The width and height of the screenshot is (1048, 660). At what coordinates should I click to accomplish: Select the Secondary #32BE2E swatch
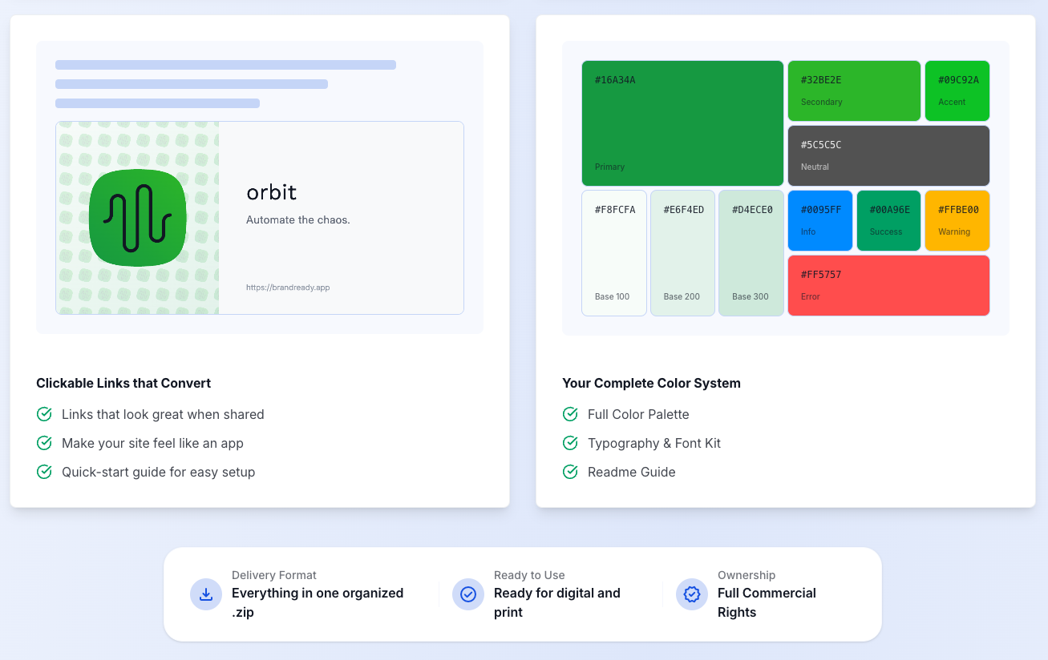tap(854, 91)
